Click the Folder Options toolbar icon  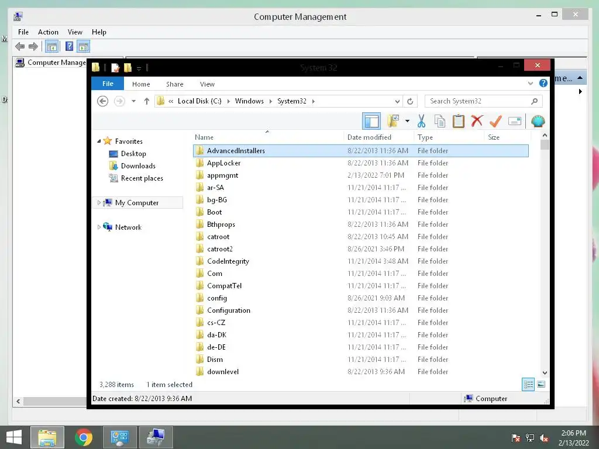[x=393, y=121]
